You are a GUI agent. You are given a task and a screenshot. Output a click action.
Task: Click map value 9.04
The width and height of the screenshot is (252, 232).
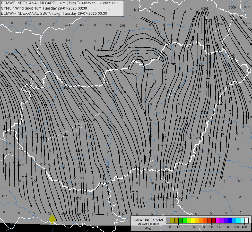pos(67,25)
